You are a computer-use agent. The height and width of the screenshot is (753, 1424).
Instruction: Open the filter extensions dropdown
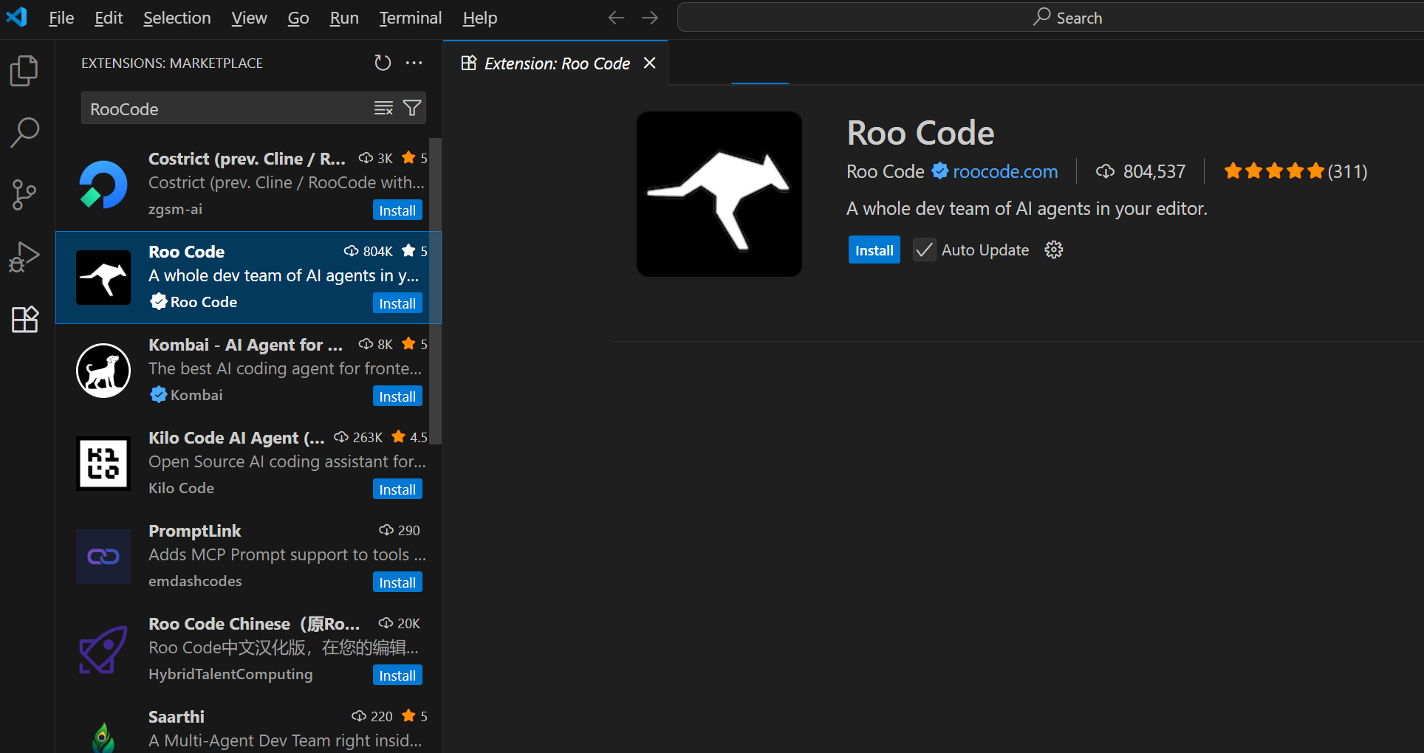coord(412,109)
